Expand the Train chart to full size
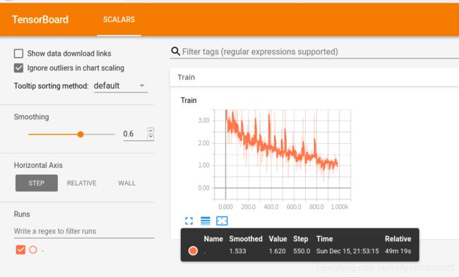 point(189,221)
